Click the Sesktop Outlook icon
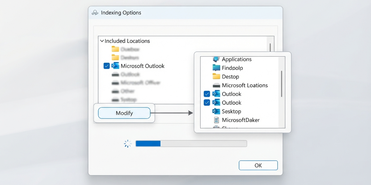Viewport: 371px width, 185px height. click(x=216, y=111)
